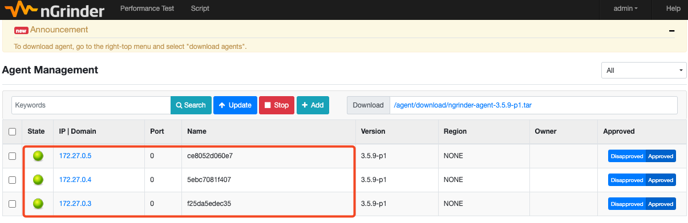This screenshot has width=688, height=223.
Task: Open agent 172.27.0.5 details
Action: click(x=75, y=156)
